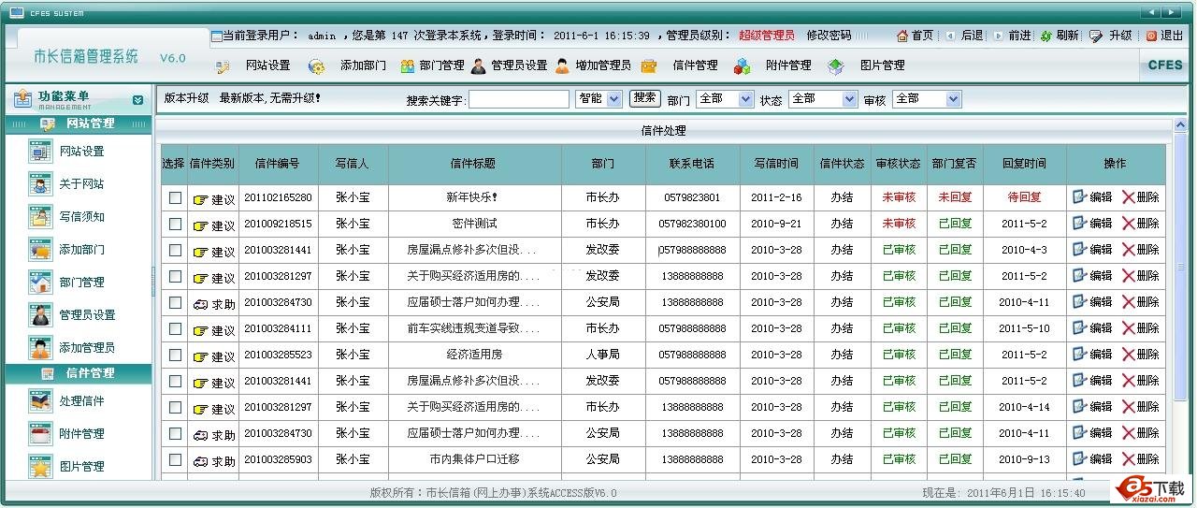The width and height of the screenshot is (1197, 508).
Task: Open 信件管理 in the top menu
Action: point(695,65)
